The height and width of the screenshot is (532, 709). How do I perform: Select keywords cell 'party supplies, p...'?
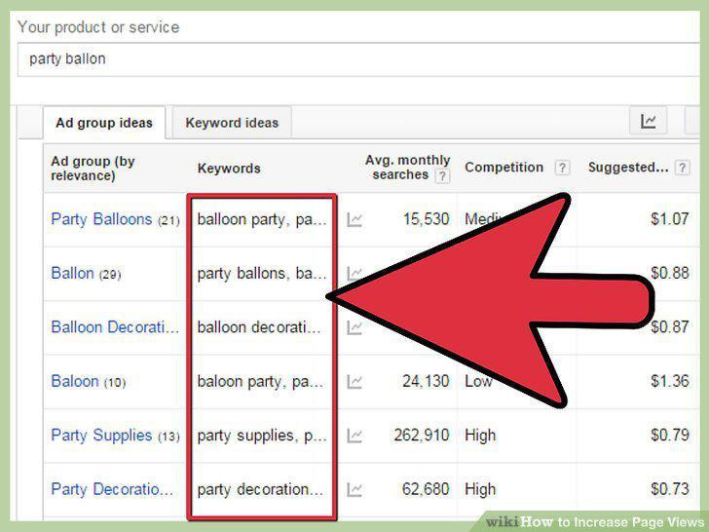262,436
